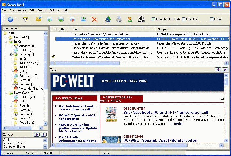Viewport: 231px width, 156px height.
Task: Collapse the 'In (0)' account tree node
Action: pyautogui.click(x=6, y=42)
